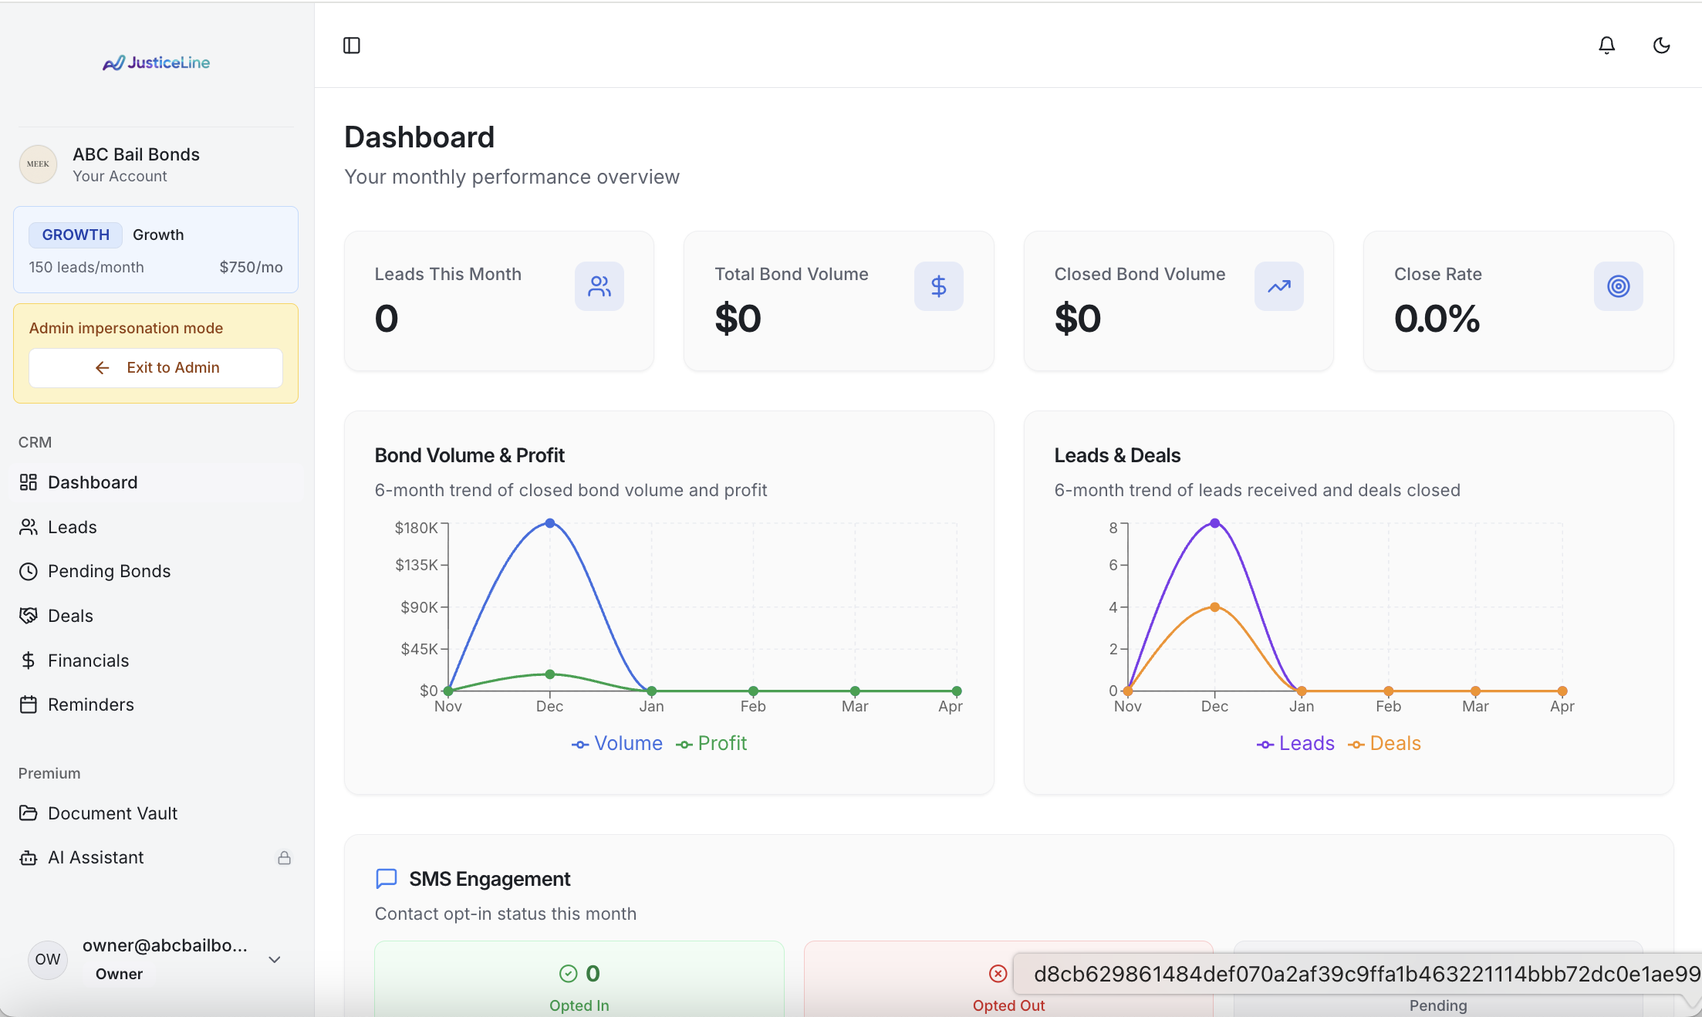Click the Leads This Month users icon
This screenshot has width=1702, height=1017.
click(x=599, y=286)
